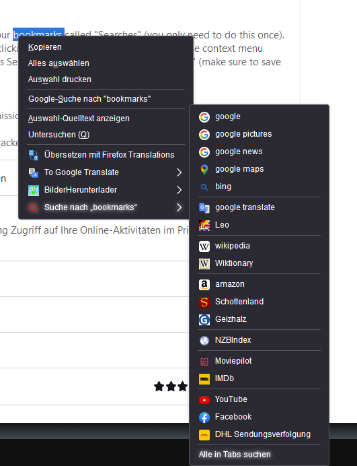The width and height of the screenshot is (357, 466).
Task: Click the "IMDb" label
Action: click(x=225, y=378)
